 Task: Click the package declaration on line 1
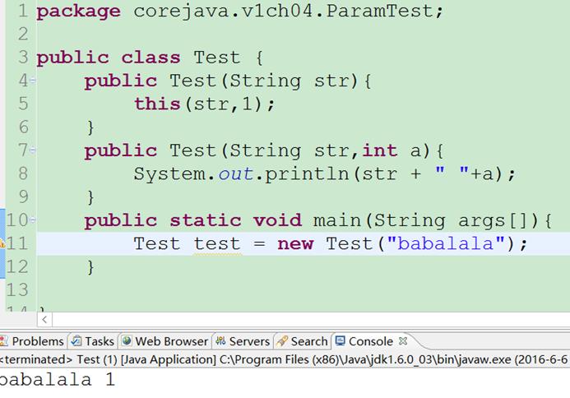[239, 11]
